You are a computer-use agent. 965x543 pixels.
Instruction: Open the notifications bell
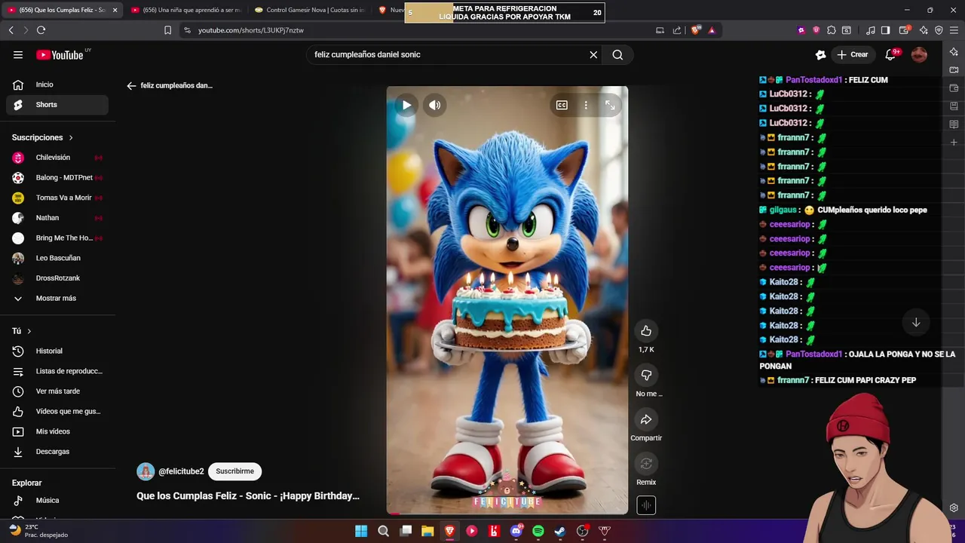[x=891, y=54]
